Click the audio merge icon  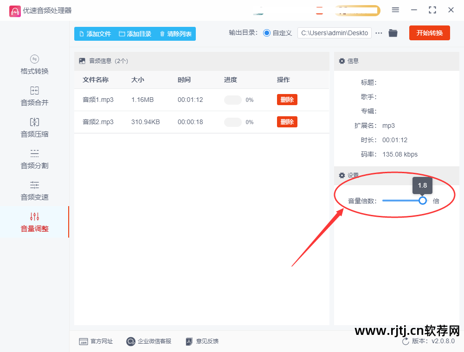[35, 90]
